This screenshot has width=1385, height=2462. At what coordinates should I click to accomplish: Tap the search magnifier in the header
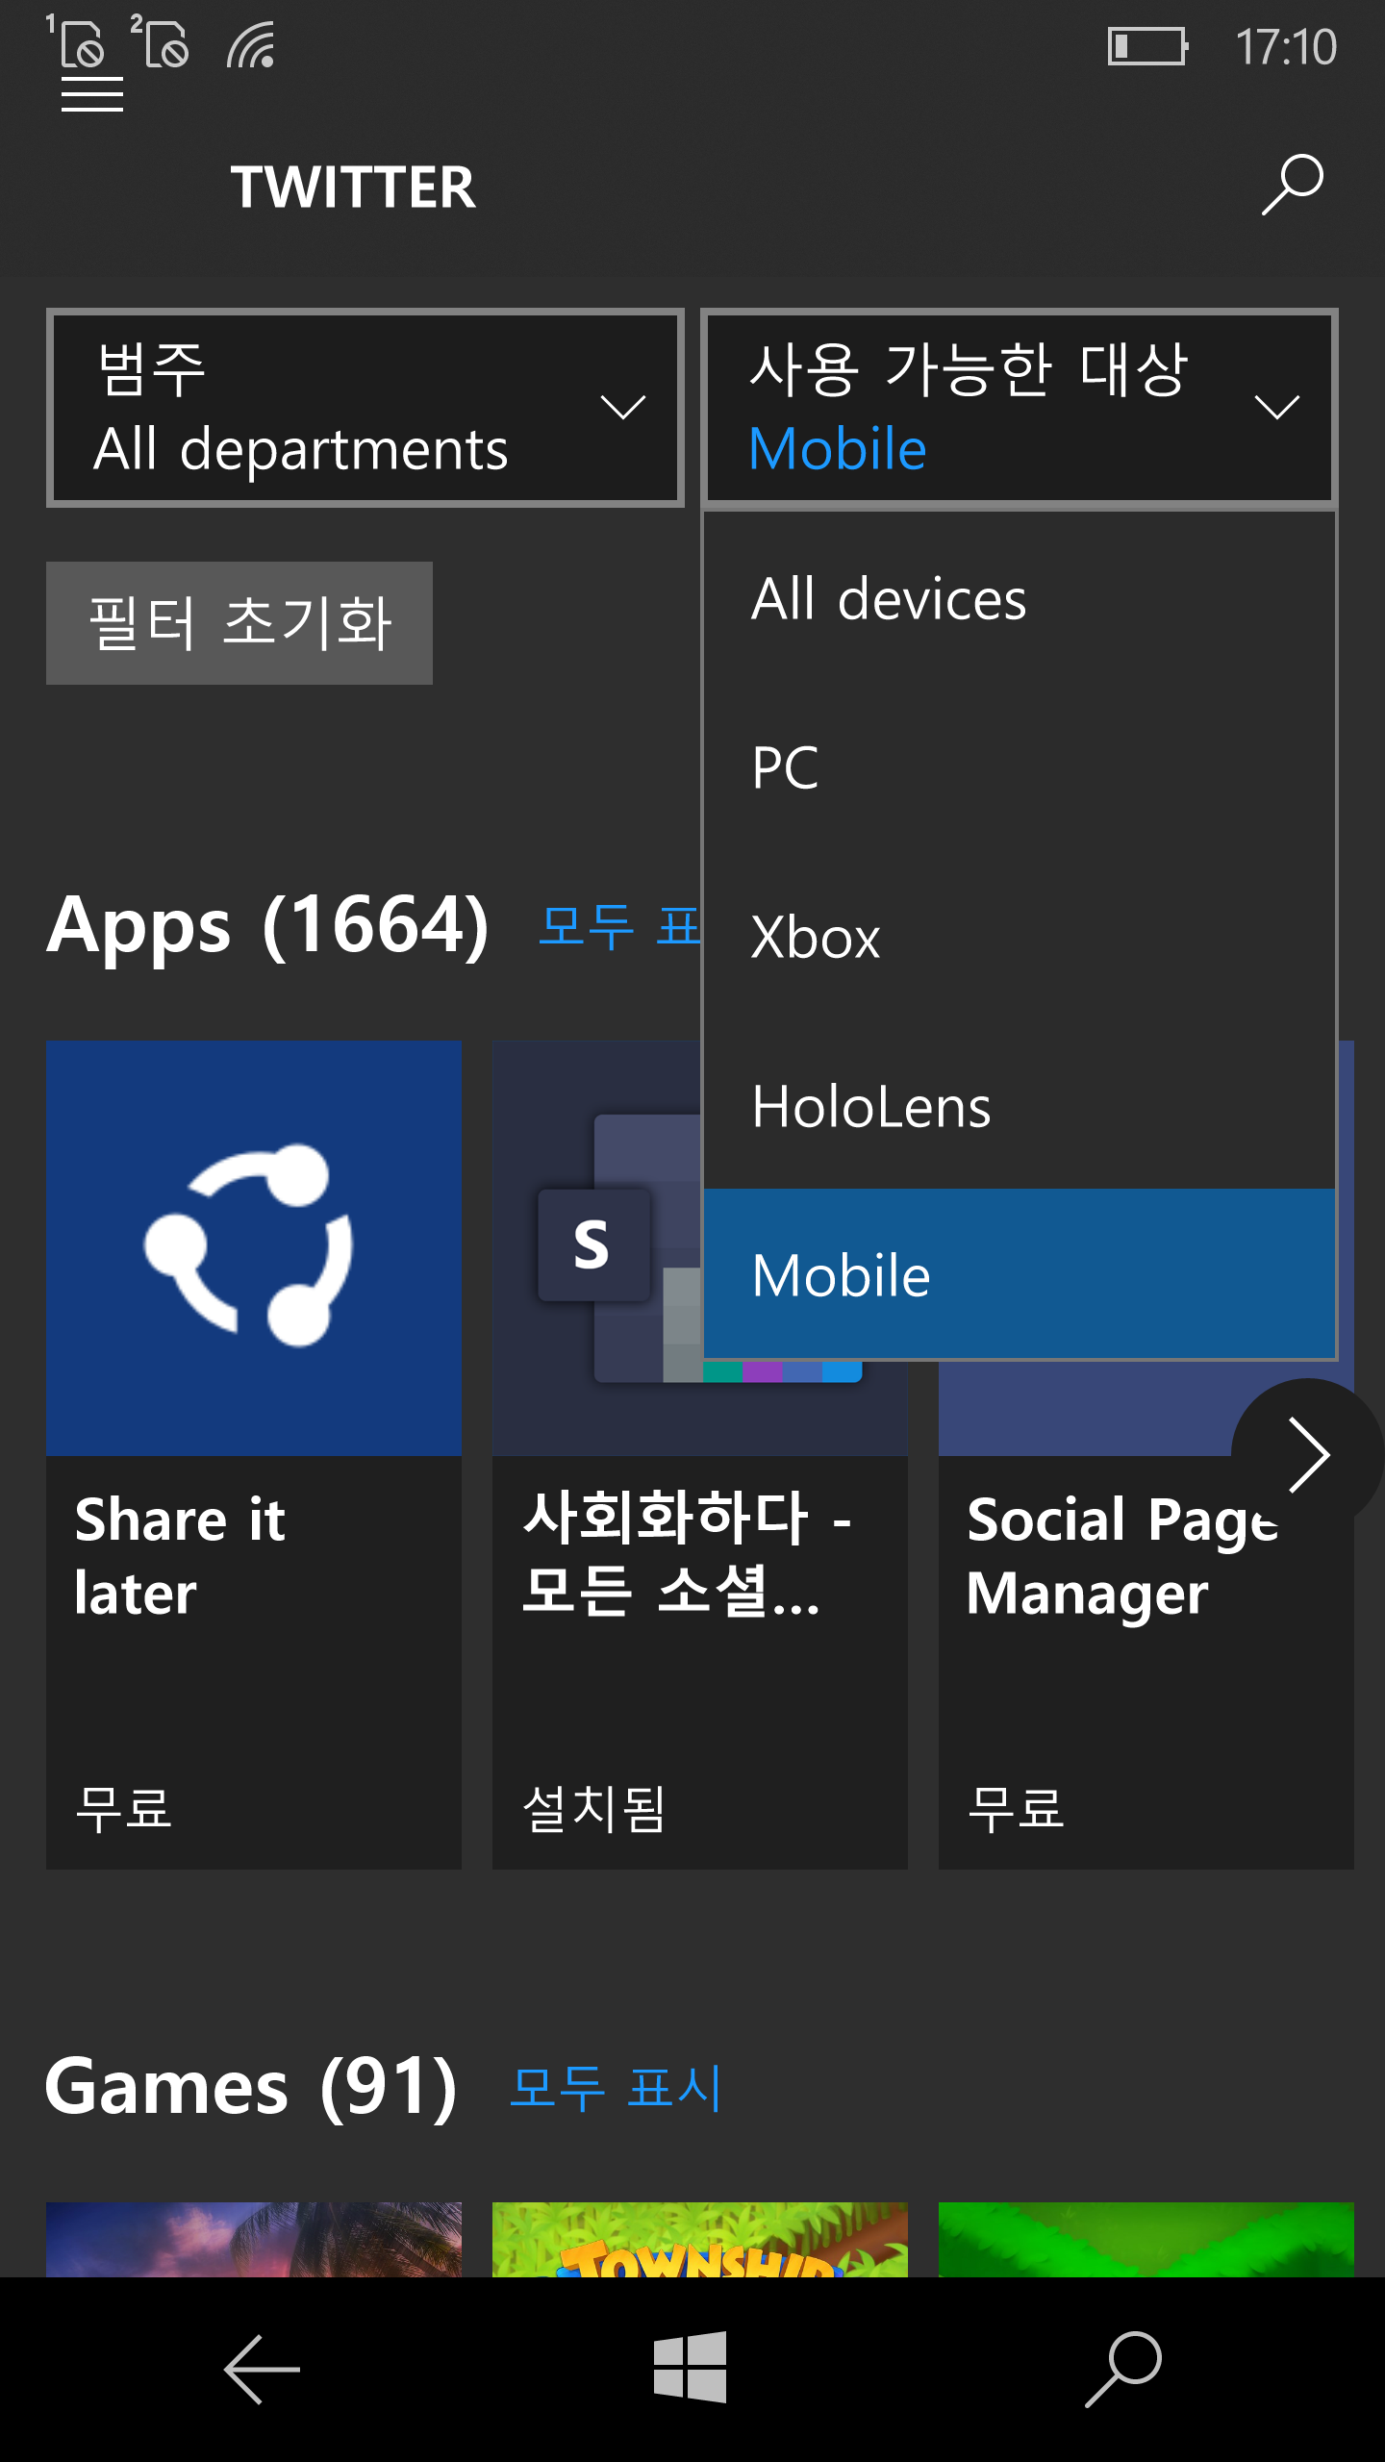pyautogui.click(x=1292, y=185)
